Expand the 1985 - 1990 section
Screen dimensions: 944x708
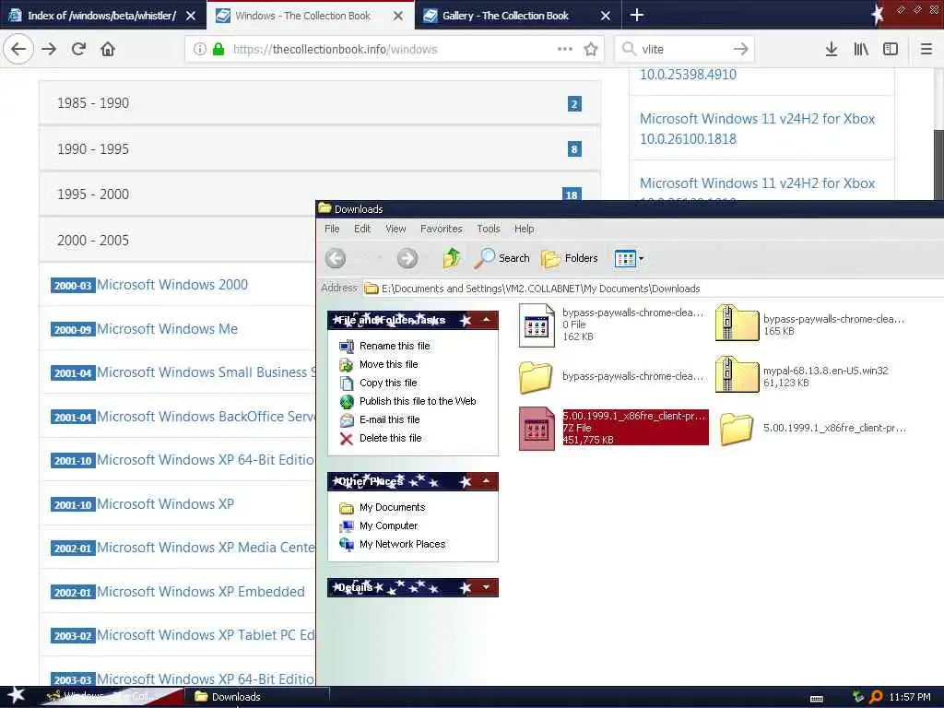[x=320, y=103]
